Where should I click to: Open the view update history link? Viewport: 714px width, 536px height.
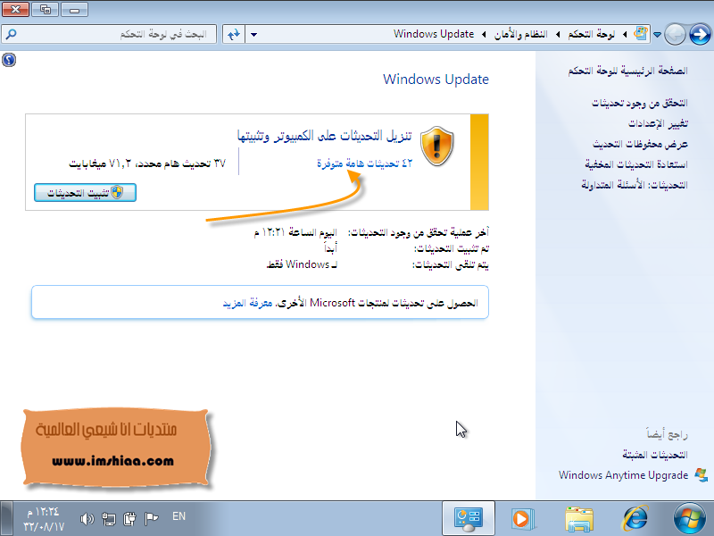click(x=640, y=144)
